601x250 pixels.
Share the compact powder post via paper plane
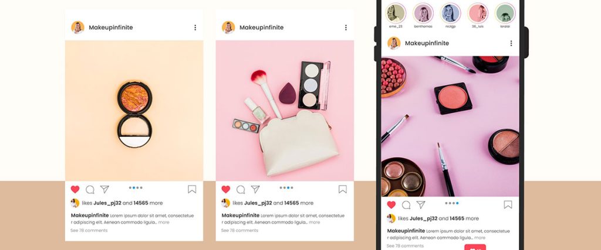point(104,189)
